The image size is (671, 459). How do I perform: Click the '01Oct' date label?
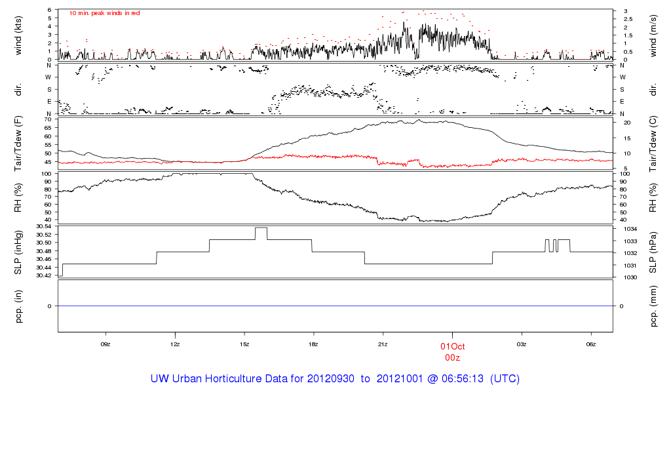pos(452,347)
